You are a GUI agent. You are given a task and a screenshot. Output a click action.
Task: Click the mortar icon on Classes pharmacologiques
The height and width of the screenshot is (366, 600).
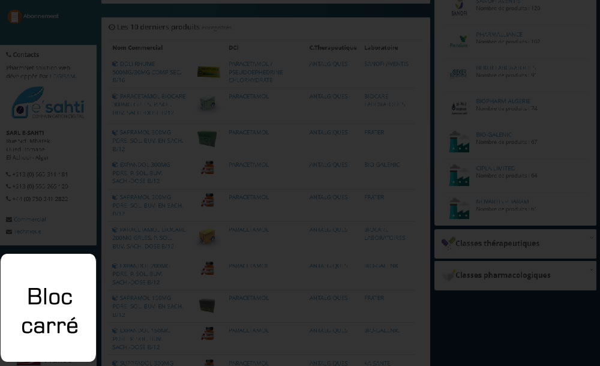point(448,275)
